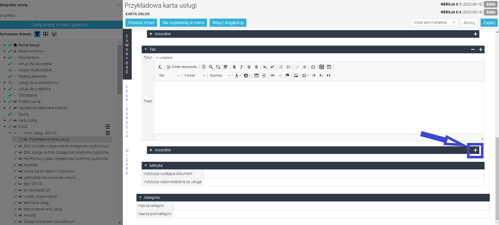
Task: Open Find using the magnifier icon
Action: point(211,67)
